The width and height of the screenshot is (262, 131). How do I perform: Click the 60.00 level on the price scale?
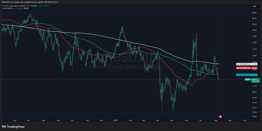[x=254, y=92]
